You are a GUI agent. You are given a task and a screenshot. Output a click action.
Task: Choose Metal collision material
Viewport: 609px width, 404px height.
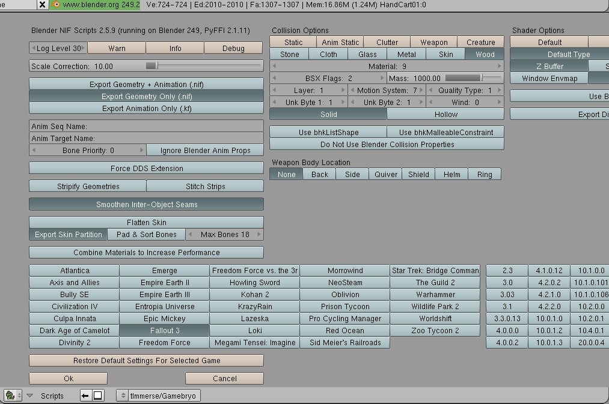click(406, 54)
